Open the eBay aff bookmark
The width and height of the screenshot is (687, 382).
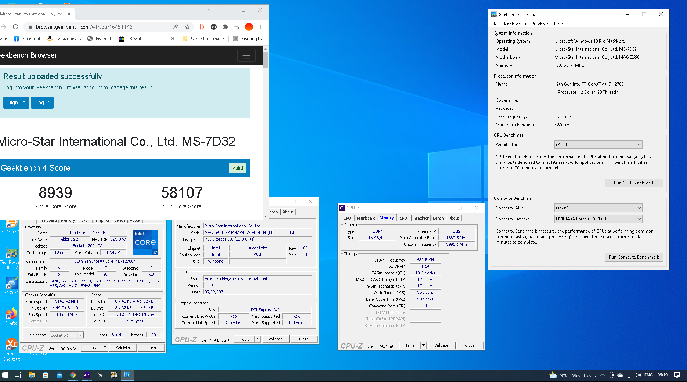[131, 39]
